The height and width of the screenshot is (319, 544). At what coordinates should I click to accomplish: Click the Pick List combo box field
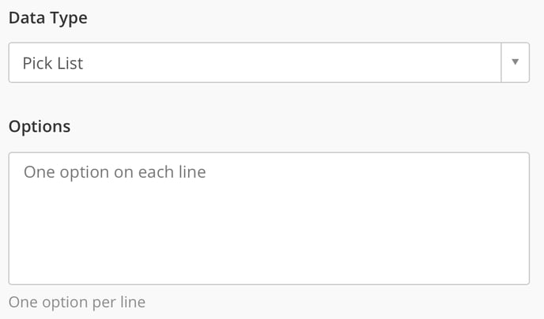coord(255,62)
